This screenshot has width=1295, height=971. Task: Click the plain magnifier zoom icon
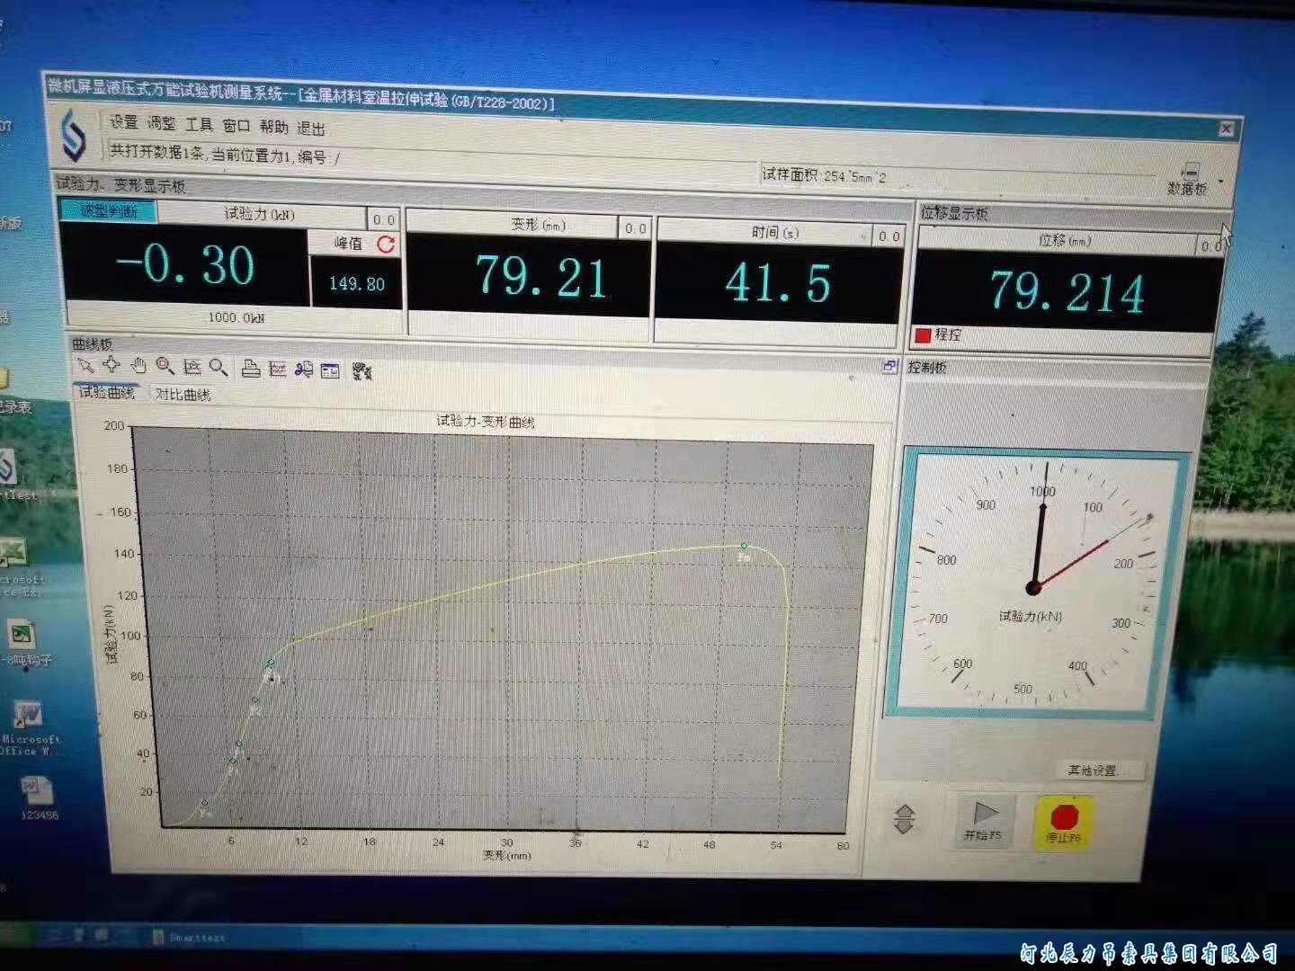(x=218, y=367)
